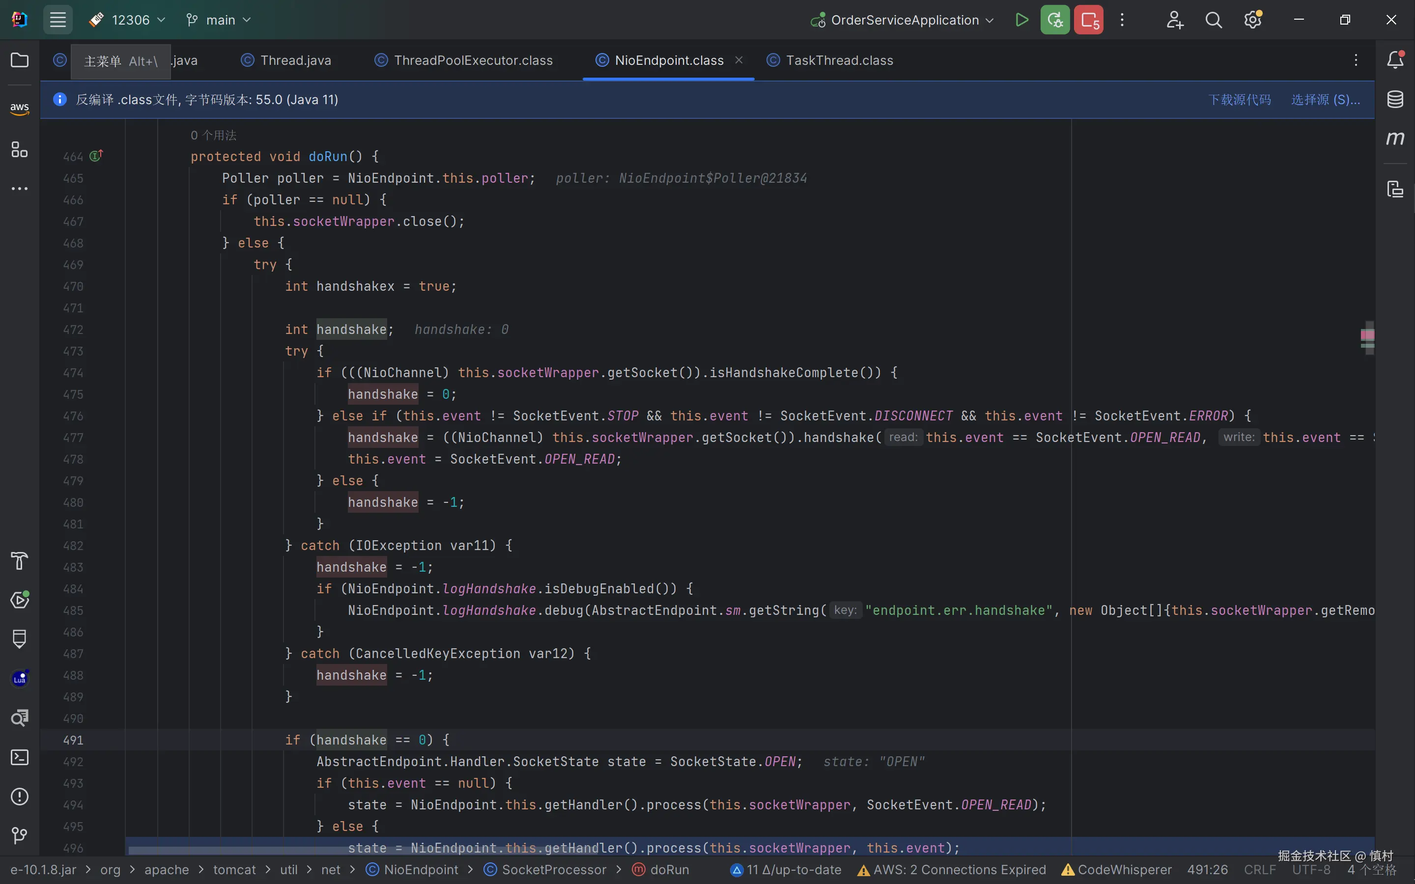
Task: Click the 下载源代码 download sources link
Action: click(x=1240, y=99)
